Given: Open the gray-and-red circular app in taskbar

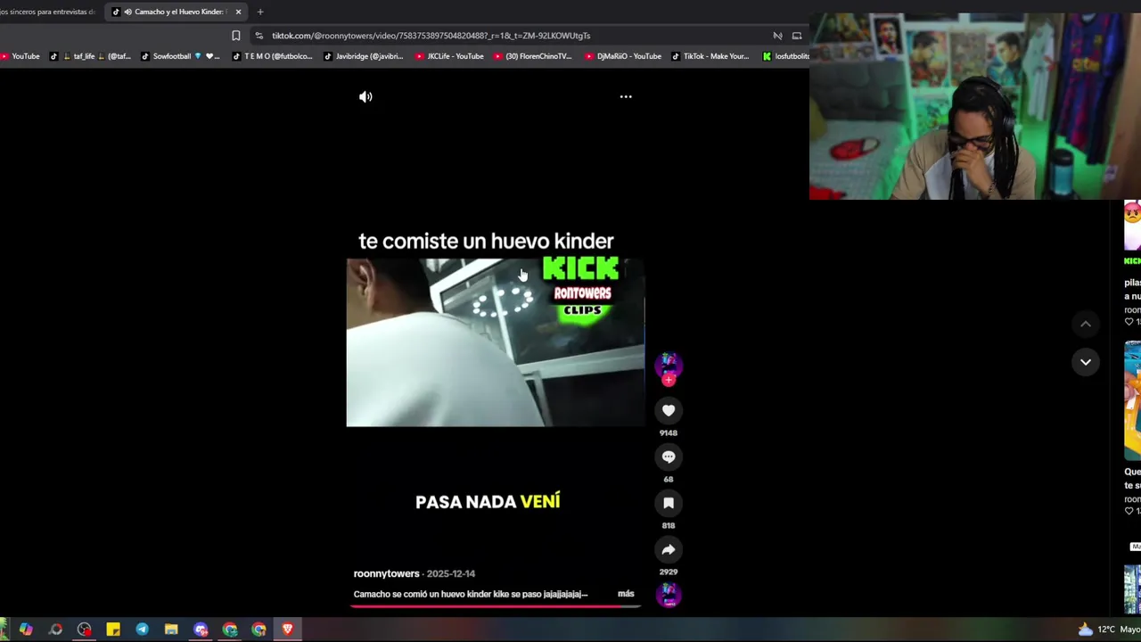Looking at the screenshot, I should (55, 630).
